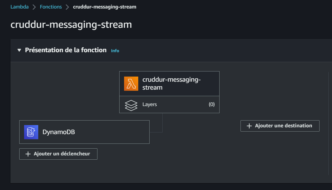
Task: Click the cruddur-messaging-stream page title
Action: coord(71,25)
